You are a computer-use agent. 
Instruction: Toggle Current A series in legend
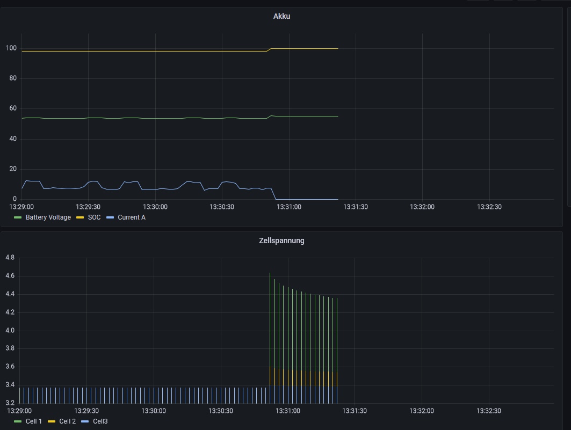(132, 217)
